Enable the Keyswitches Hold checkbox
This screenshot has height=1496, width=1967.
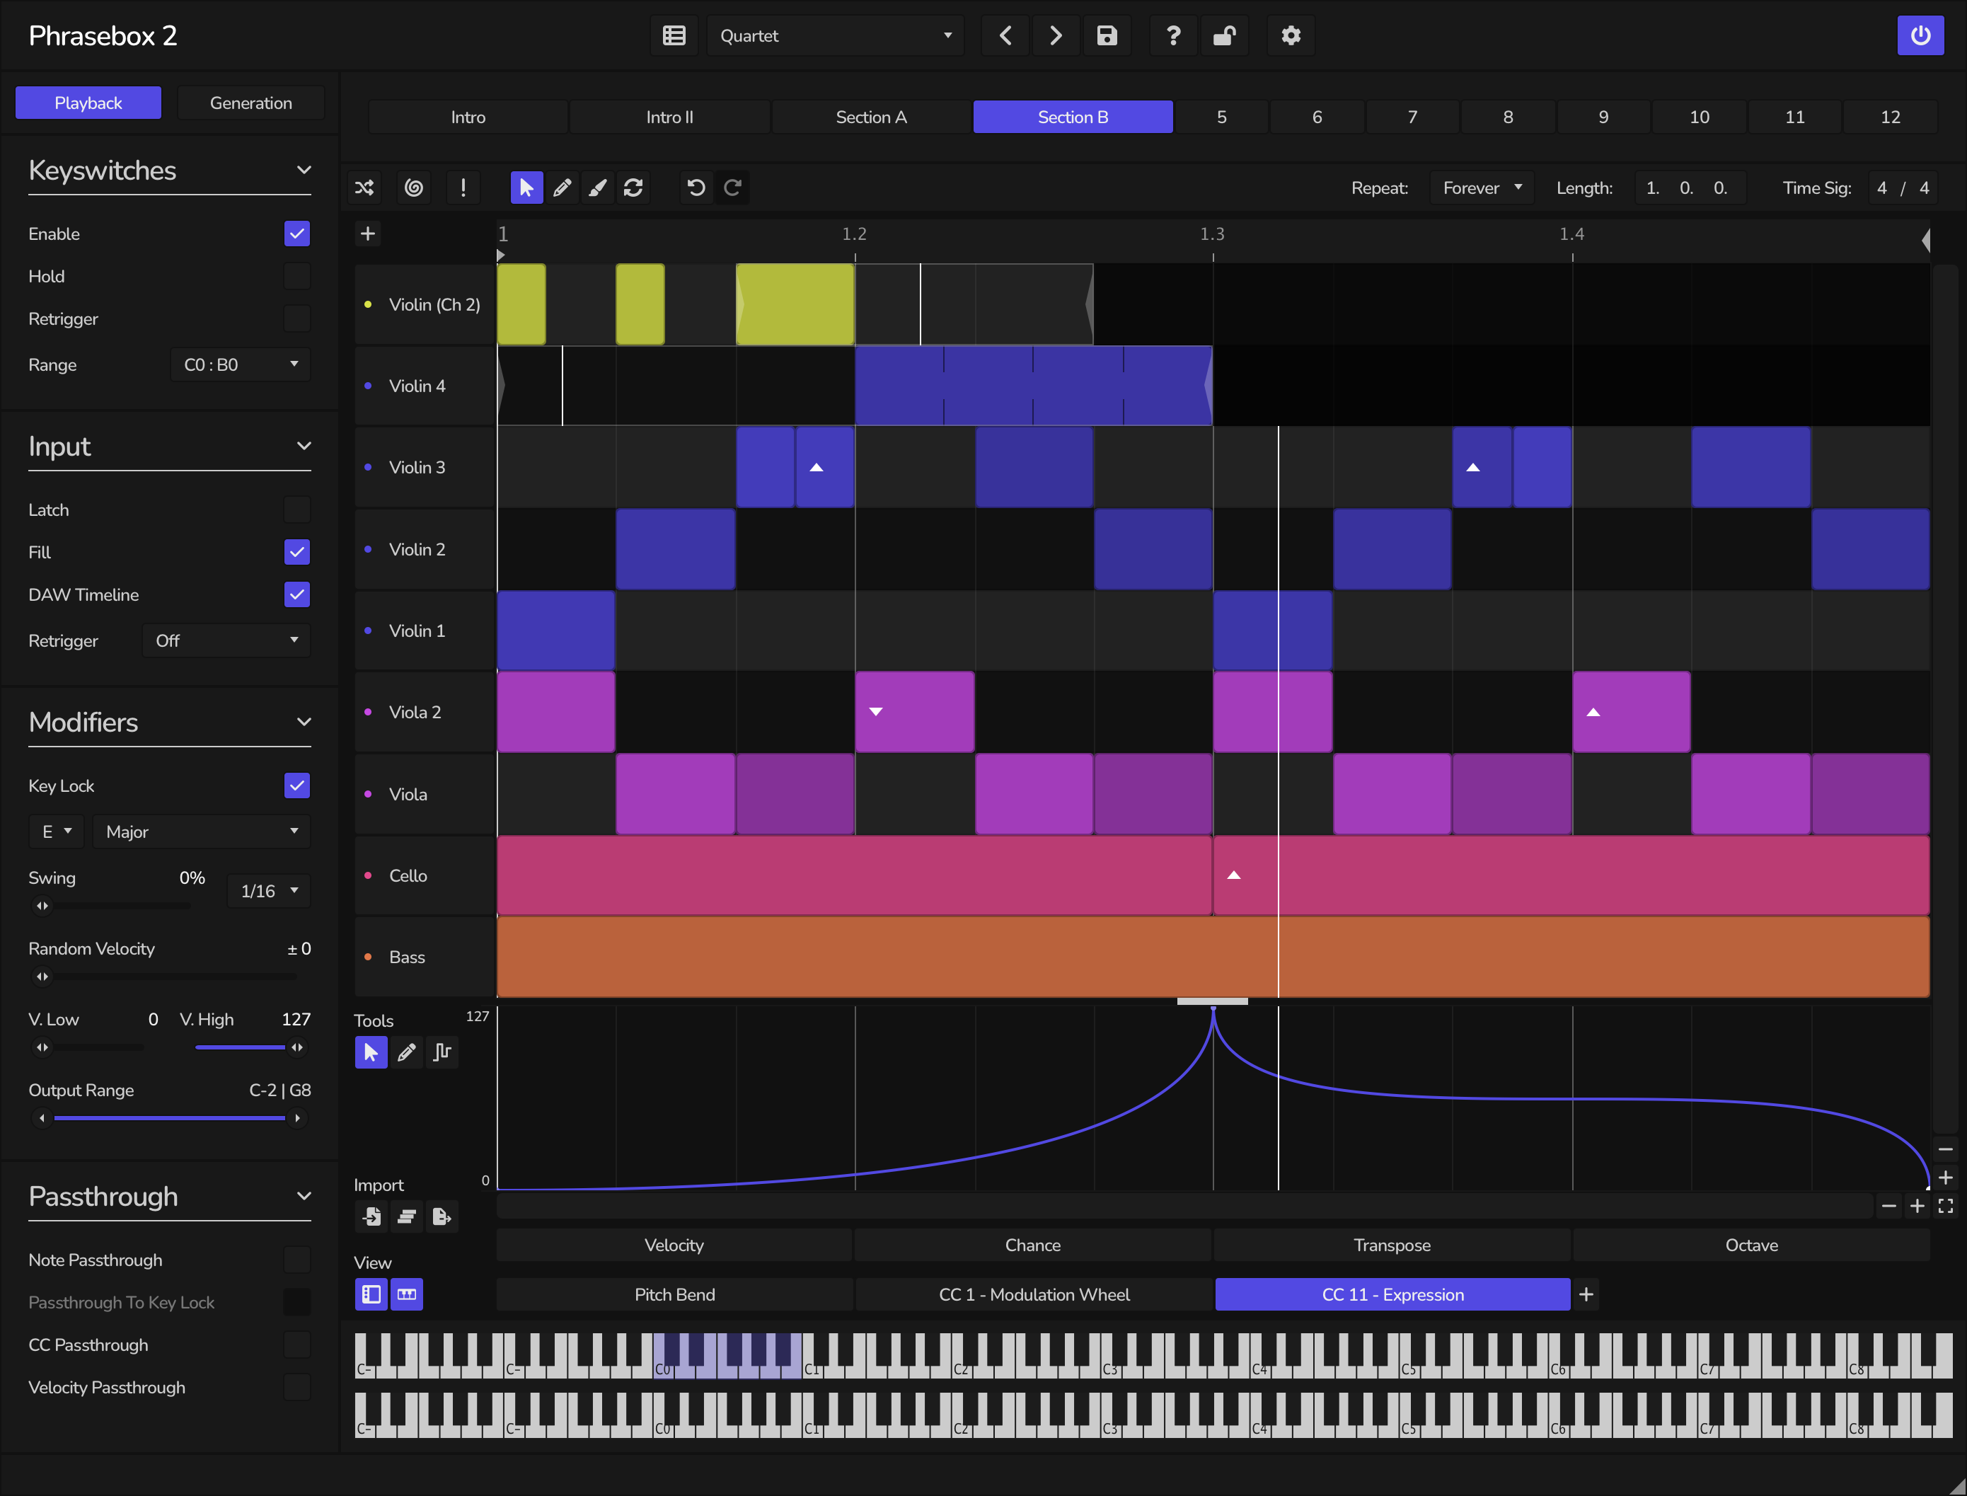point(297,276)
